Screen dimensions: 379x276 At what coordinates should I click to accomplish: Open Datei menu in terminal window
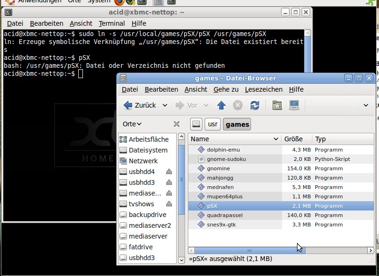click(15, 23)
